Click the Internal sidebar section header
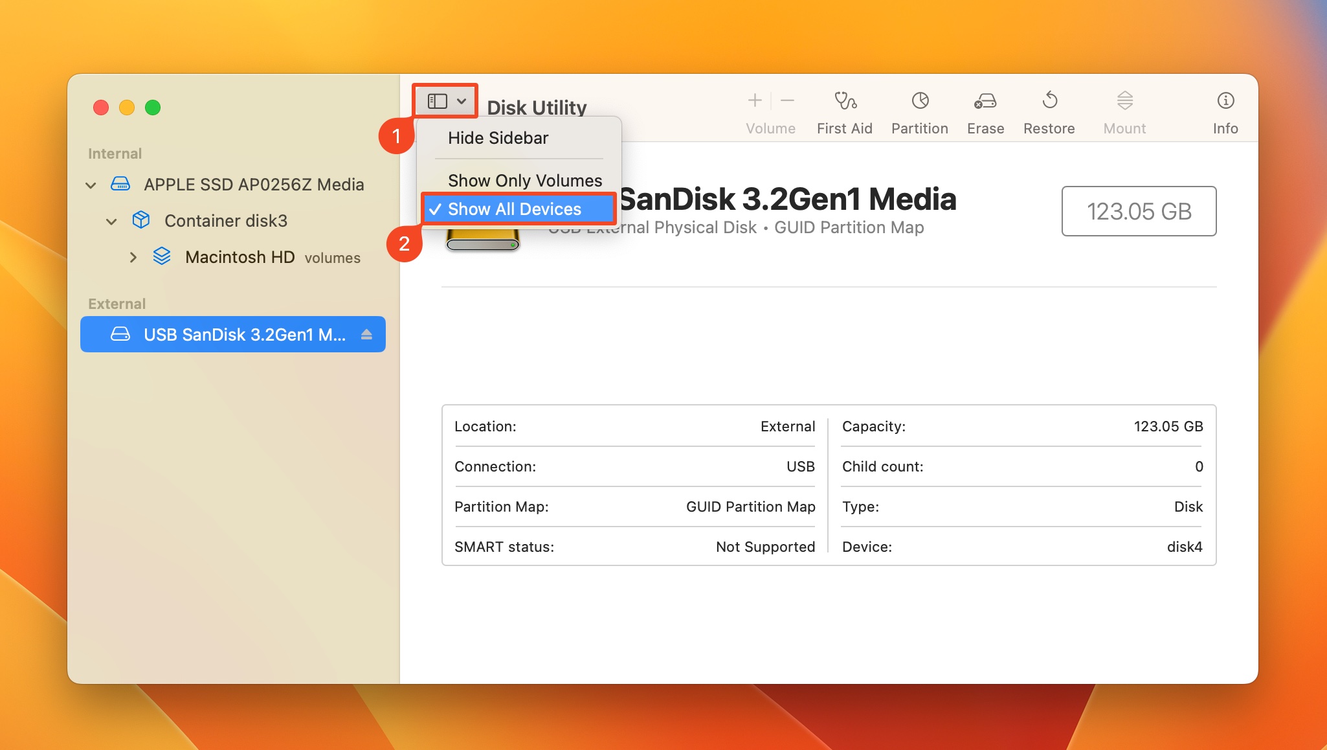Image resolution: width=1327 pixels, height=750 pixels. tap(115, 153)
